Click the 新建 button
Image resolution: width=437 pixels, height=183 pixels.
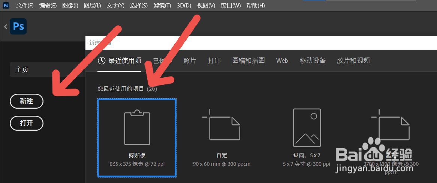coord(27,101)
